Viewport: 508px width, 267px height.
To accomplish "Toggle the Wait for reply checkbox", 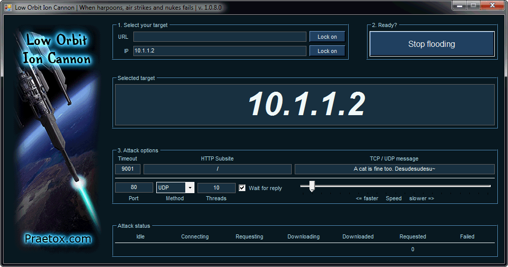I will point(242,188).
